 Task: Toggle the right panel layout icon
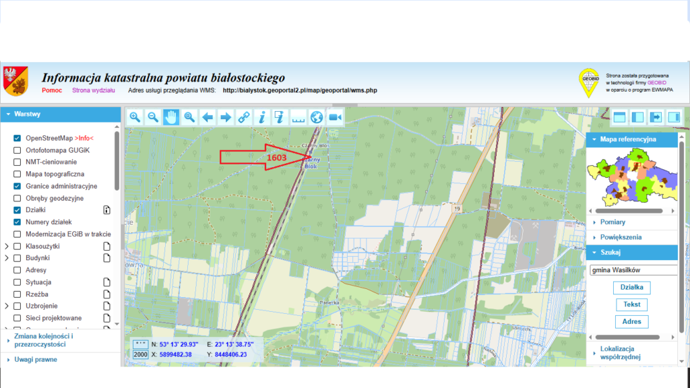coord(674,117)
